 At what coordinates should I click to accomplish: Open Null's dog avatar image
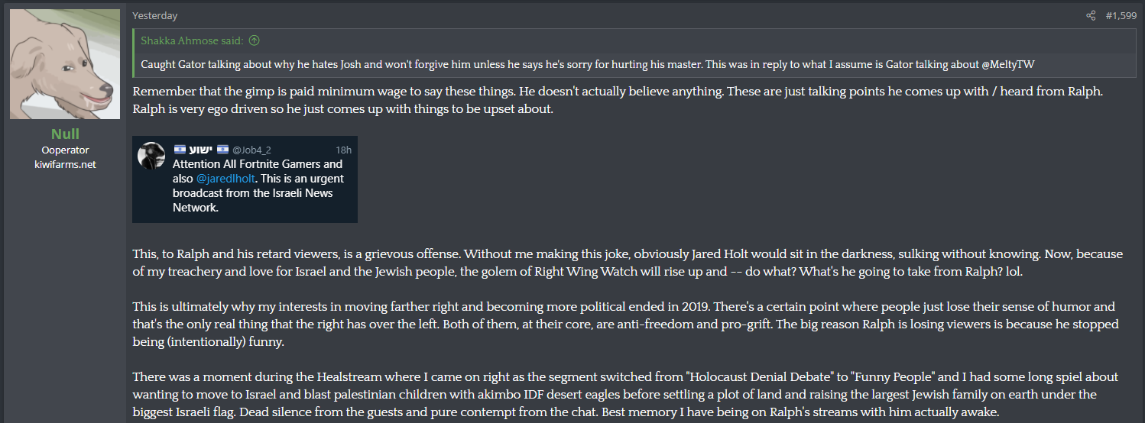coord(65,64)
